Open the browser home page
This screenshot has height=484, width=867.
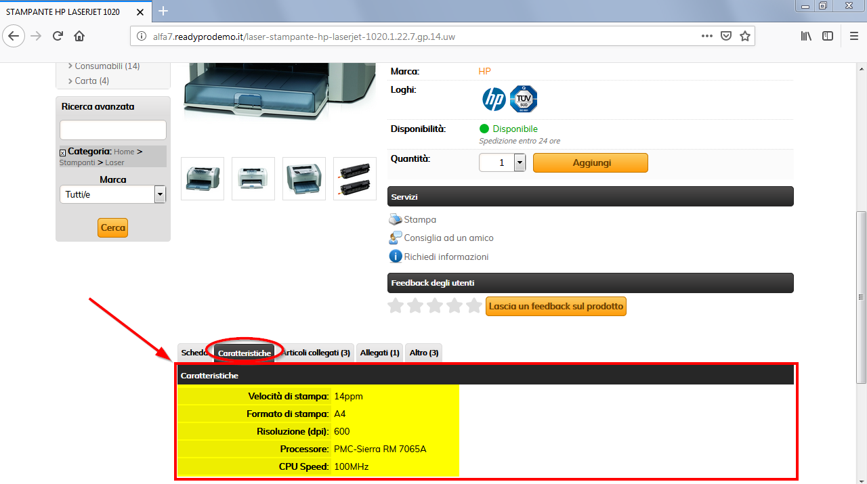[79, 36]
